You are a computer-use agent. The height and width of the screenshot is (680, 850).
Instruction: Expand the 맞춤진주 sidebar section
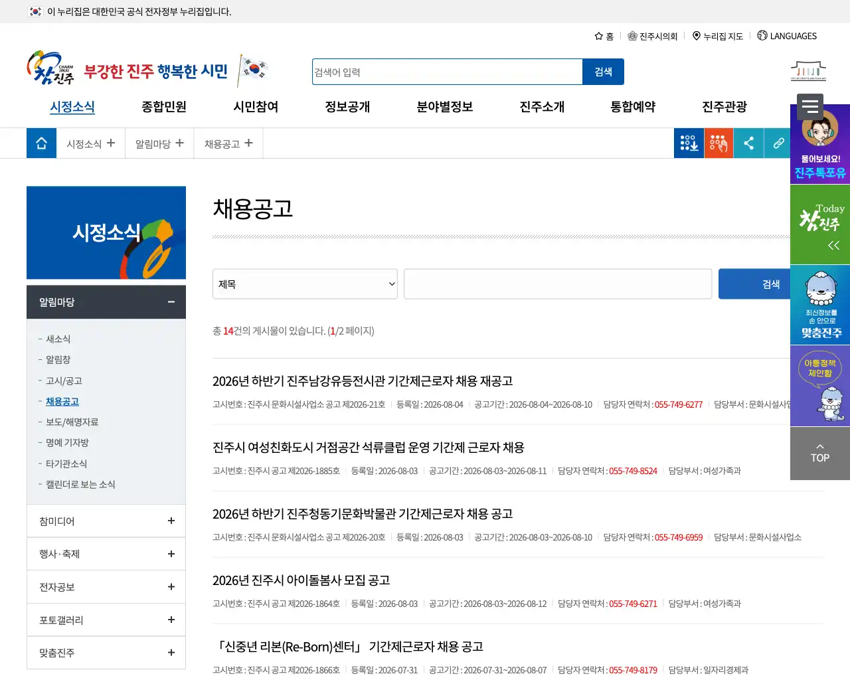[106, 653]
